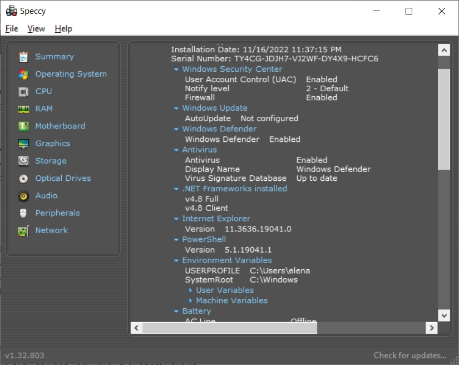The height and width of the screenshot is (365, 459).
Task: Click the Audio speaker icon
Action: [x=23, y=196]
